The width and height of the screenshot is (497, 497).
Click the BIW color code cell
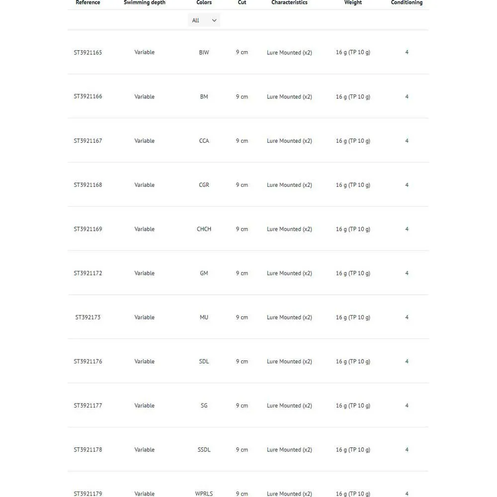tap(204, 52)
